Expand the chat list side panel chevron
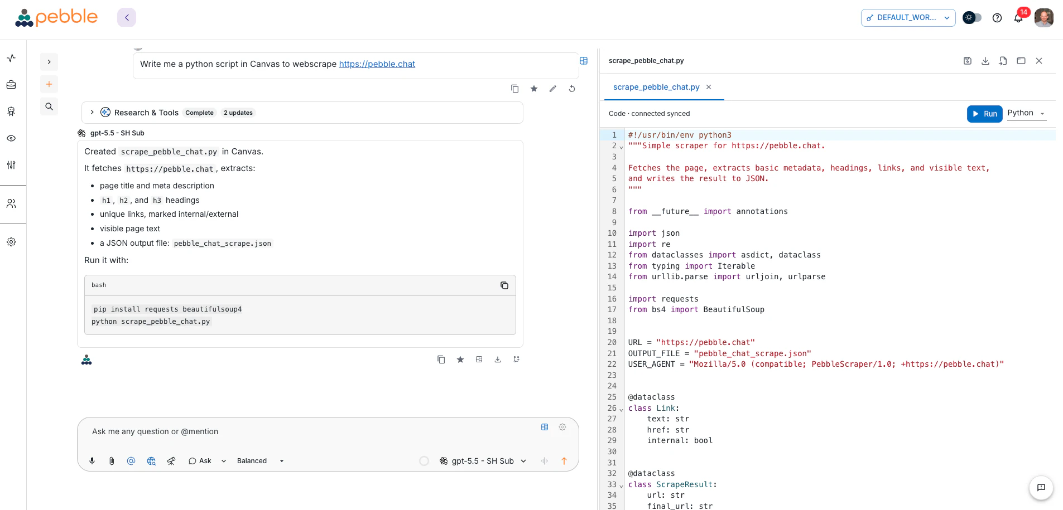This screenshot has height=510, width=1063. tap(49, 62)
